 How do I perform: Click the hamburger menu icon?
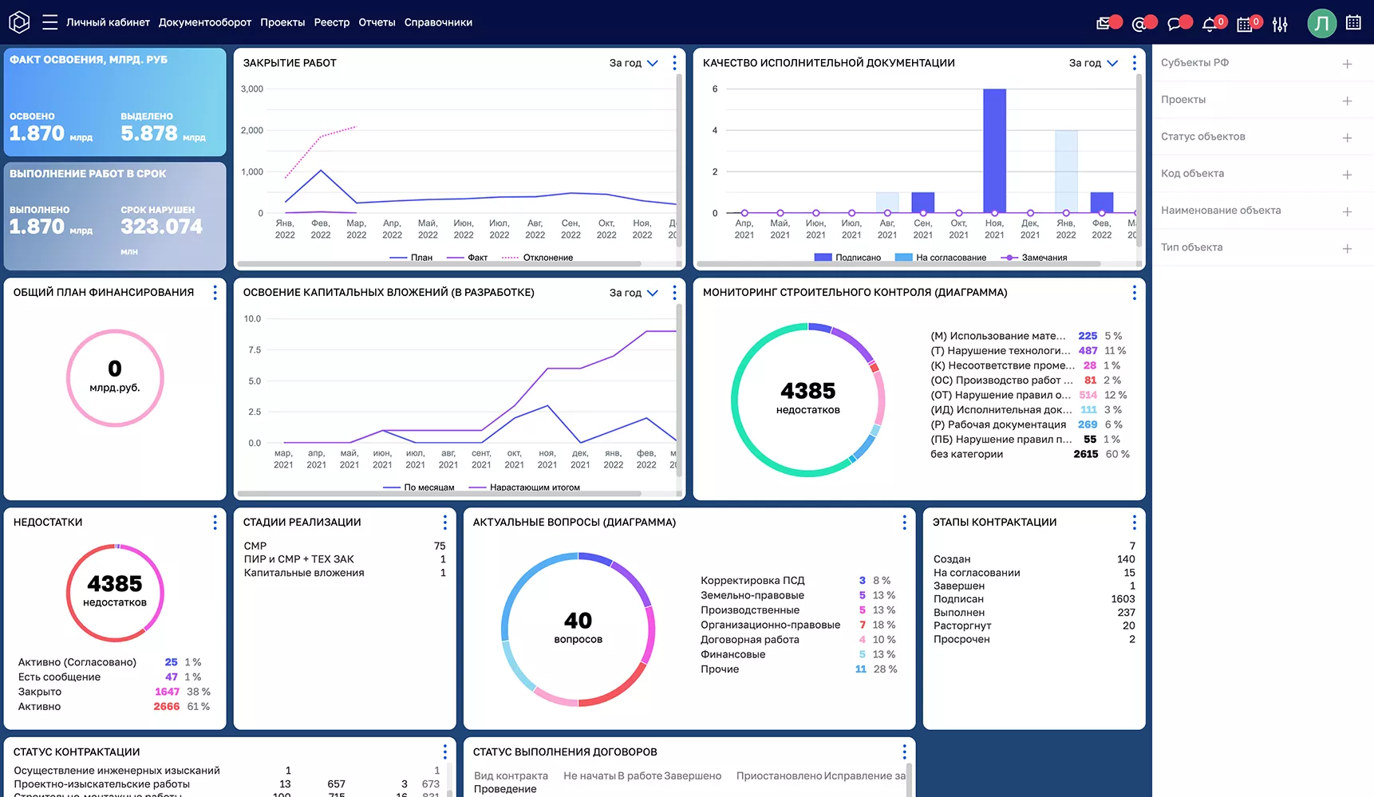(x=49, y=22)
